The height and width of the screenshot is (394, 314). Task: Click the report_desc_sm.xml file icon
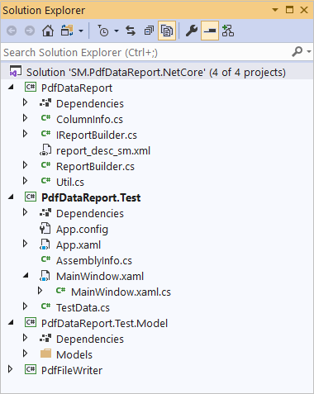(x=45, y=150)
